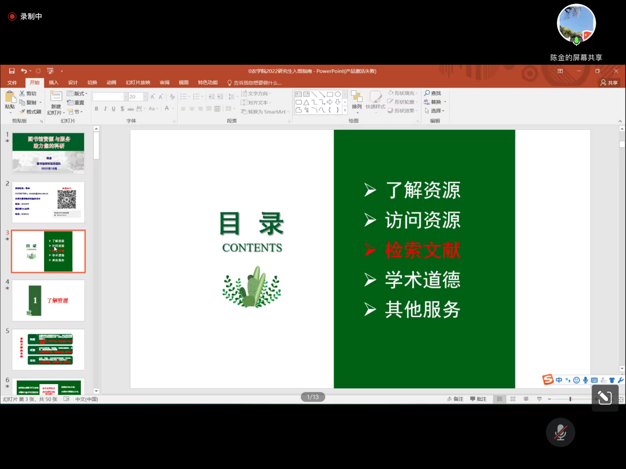The height and width of the screenshot is (469, 626).
Task: Toggle the Notes (备注) pane
Action: coord(455,399)
